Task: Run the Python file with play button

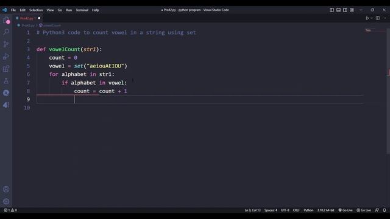Action: point(367,18)
